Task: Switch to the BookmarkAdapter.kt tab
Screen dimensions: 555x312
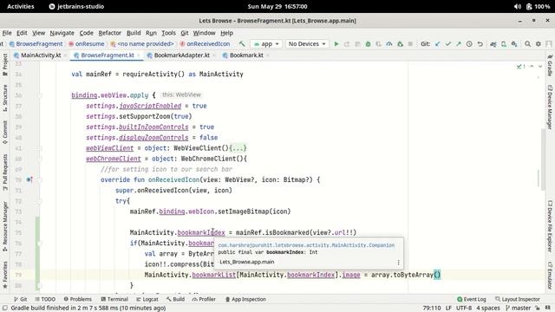Action: pyautogui.click(x=181, y=55)
